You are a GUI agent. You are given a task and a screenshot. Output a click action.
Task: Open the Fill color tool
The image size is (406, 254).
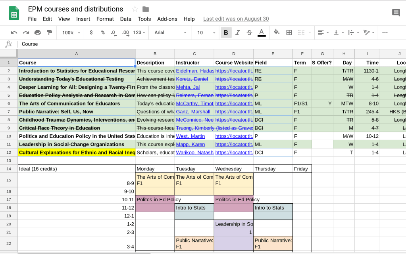click(275, 32)
